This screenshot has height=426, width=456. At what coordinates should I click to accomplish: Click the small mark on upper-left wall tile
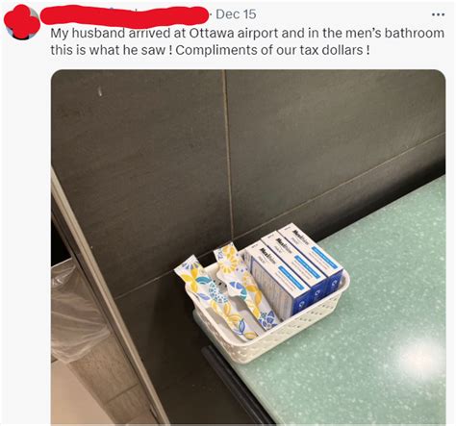pyautogui.click(x=100, y=90)
